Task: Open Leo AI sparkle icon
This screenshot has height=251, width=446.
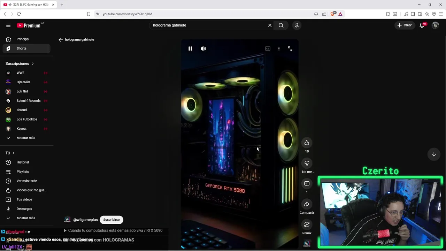Action: point(427,14)
